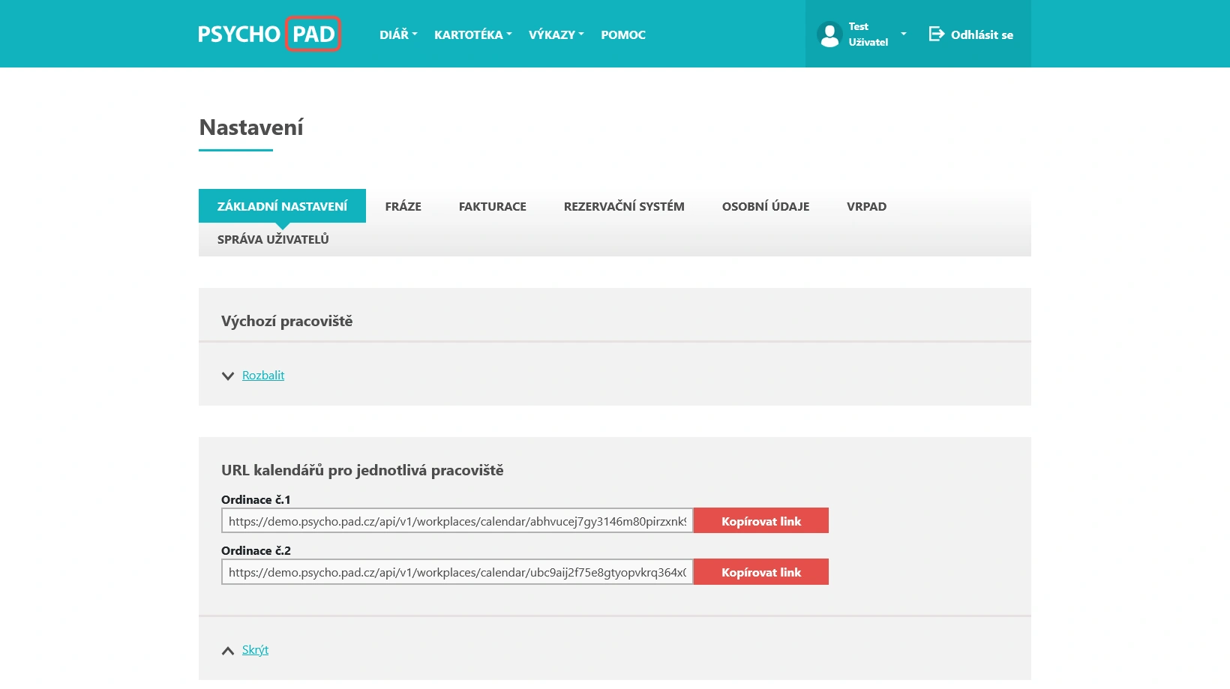Copy the Ordinace č.1 calendar link
Viewport: 1230px width, 689px height.
click(760, 521)
